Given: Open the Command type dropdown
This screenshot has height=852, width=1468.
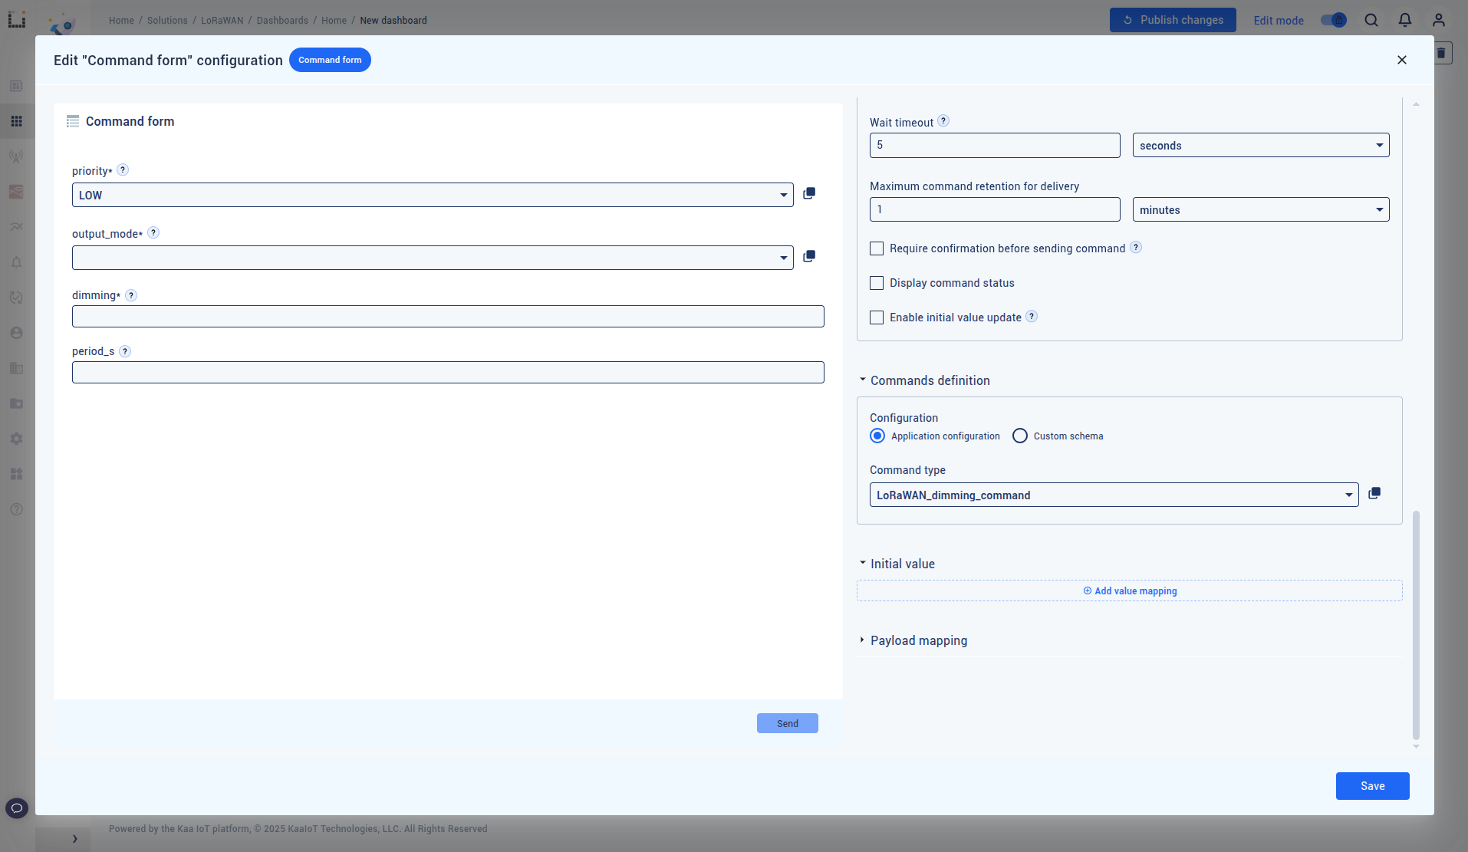Looking at the screenshot, I should click(1114, 495).
